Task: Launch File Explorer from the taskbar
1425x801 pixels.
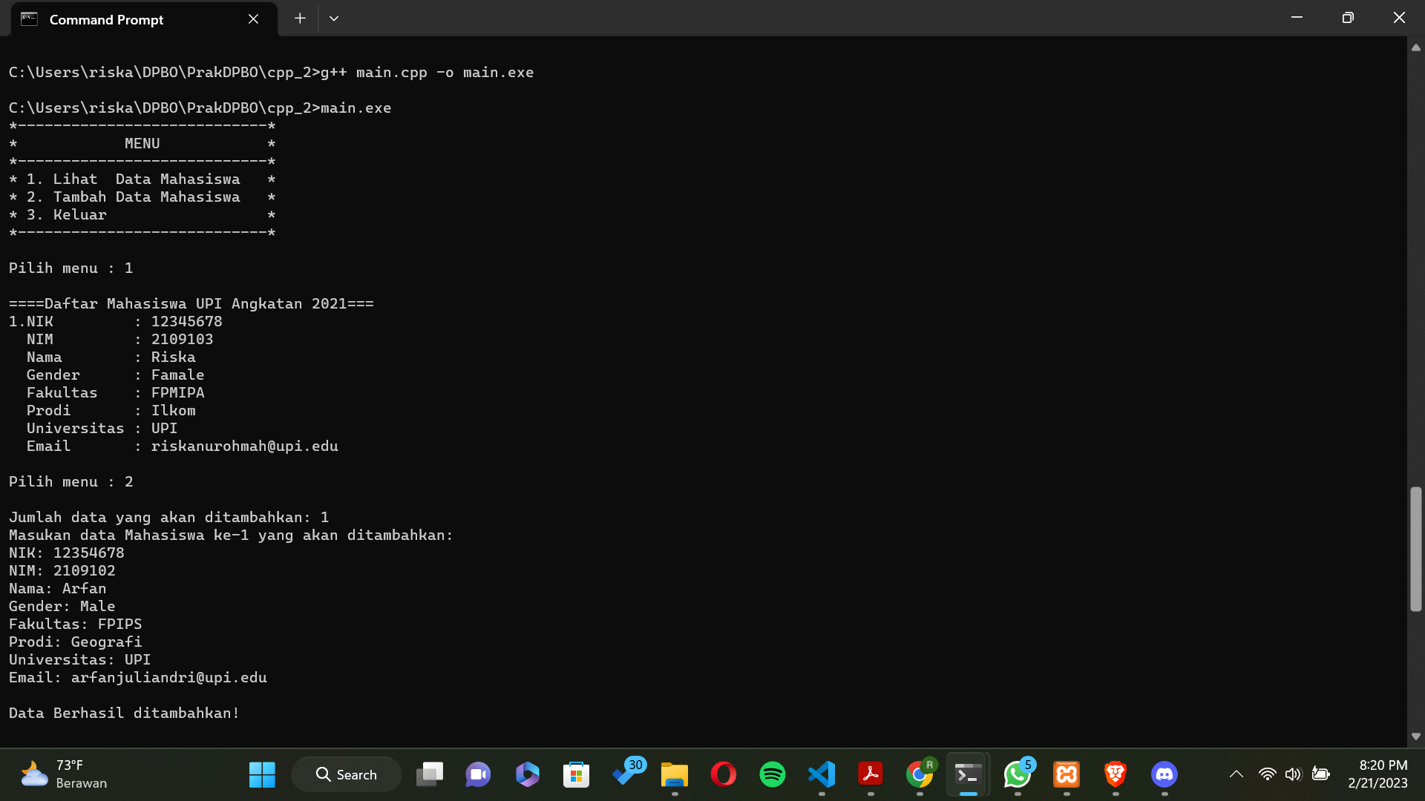Action: (674, 774)
